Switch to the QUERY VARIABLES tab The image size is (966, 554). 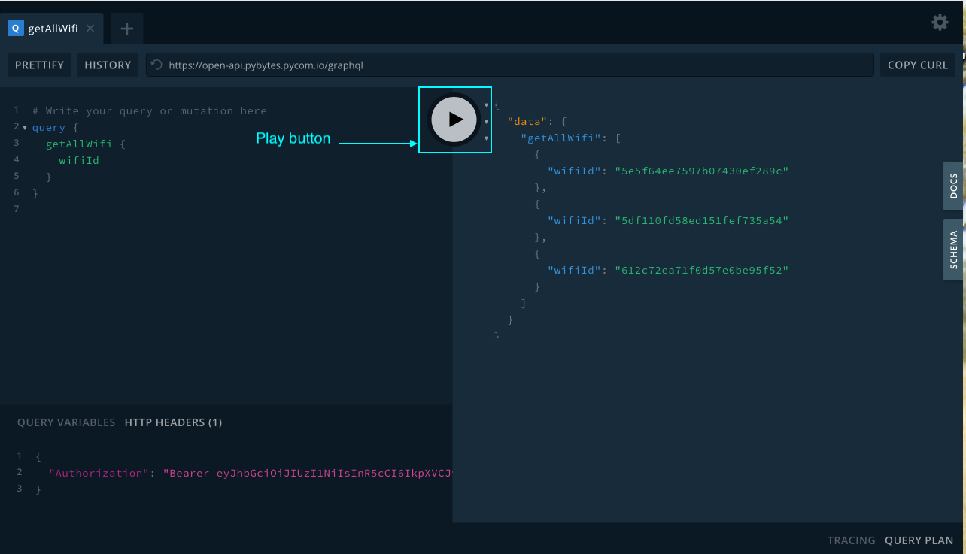(66, 422)
